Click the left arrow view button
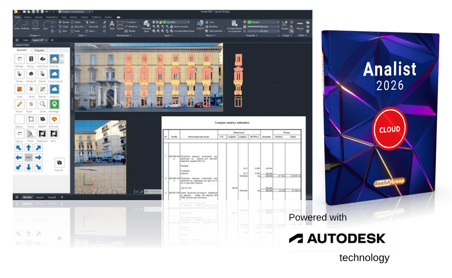This screenshot has height=278, width=452. point(19,158)
